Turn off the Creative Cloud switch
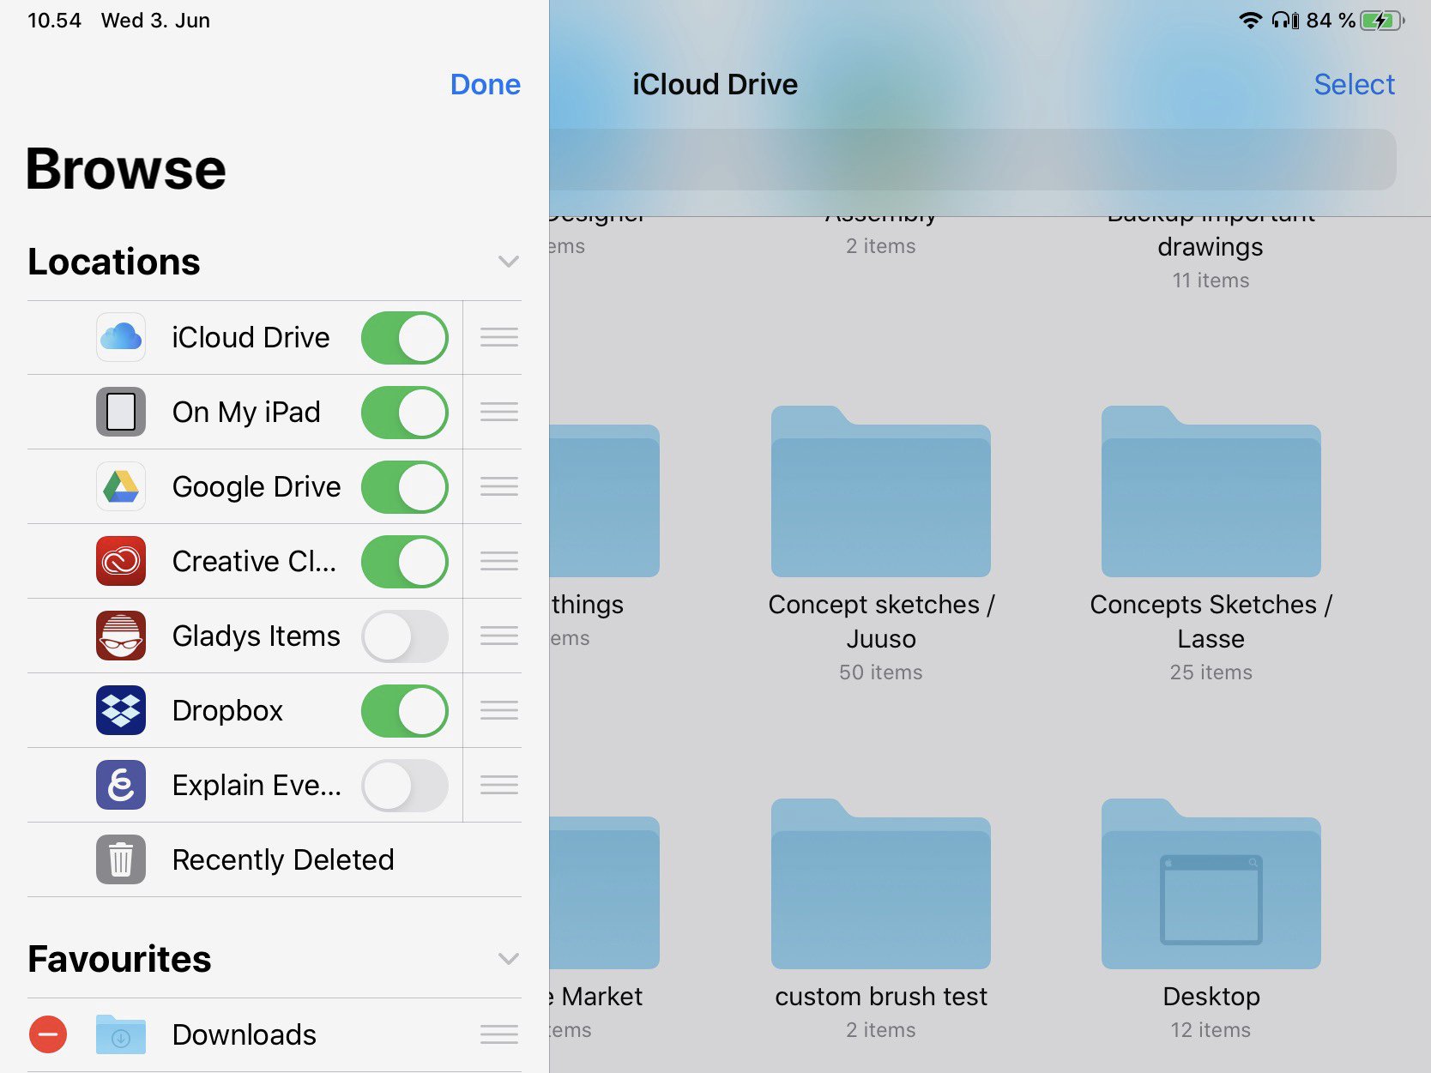This screenshot has height=1073, width=1431. 405,561
